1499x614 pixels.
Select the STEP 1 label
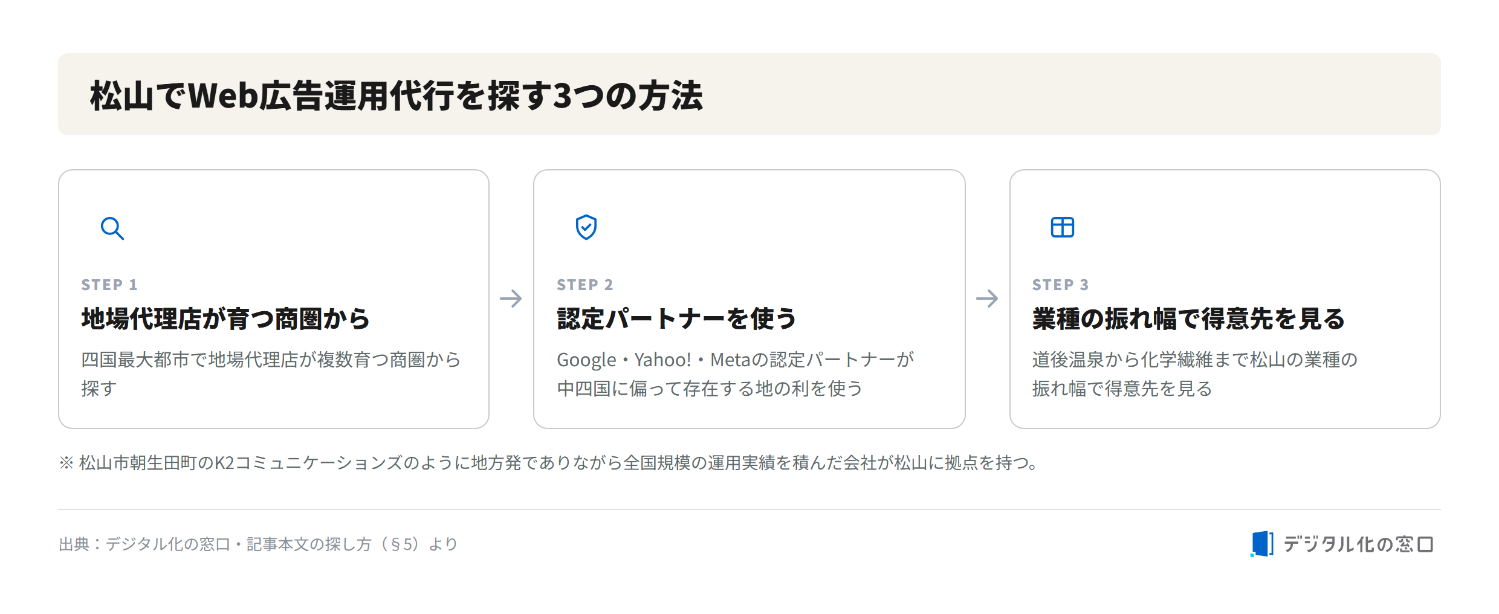109,285
